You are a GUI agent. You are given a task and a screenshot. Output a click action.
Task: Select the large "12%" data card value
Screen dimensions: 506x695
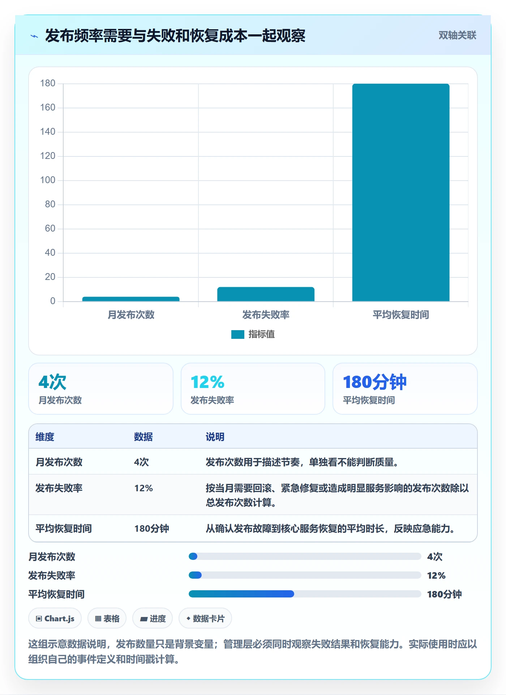[x=207, y=382]
